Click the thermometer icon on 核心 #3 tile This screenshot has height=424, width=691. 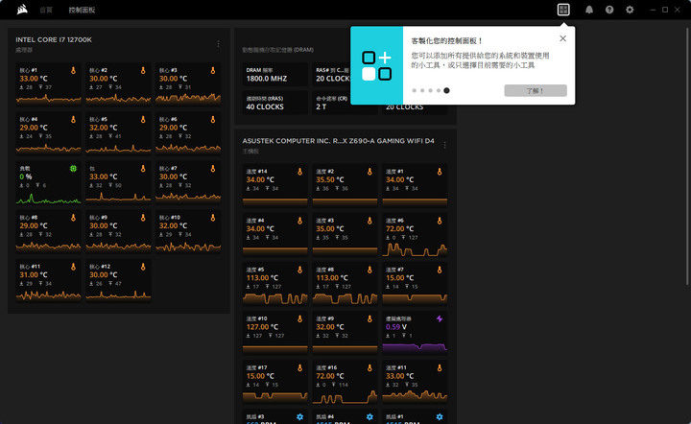click(213, 70)
